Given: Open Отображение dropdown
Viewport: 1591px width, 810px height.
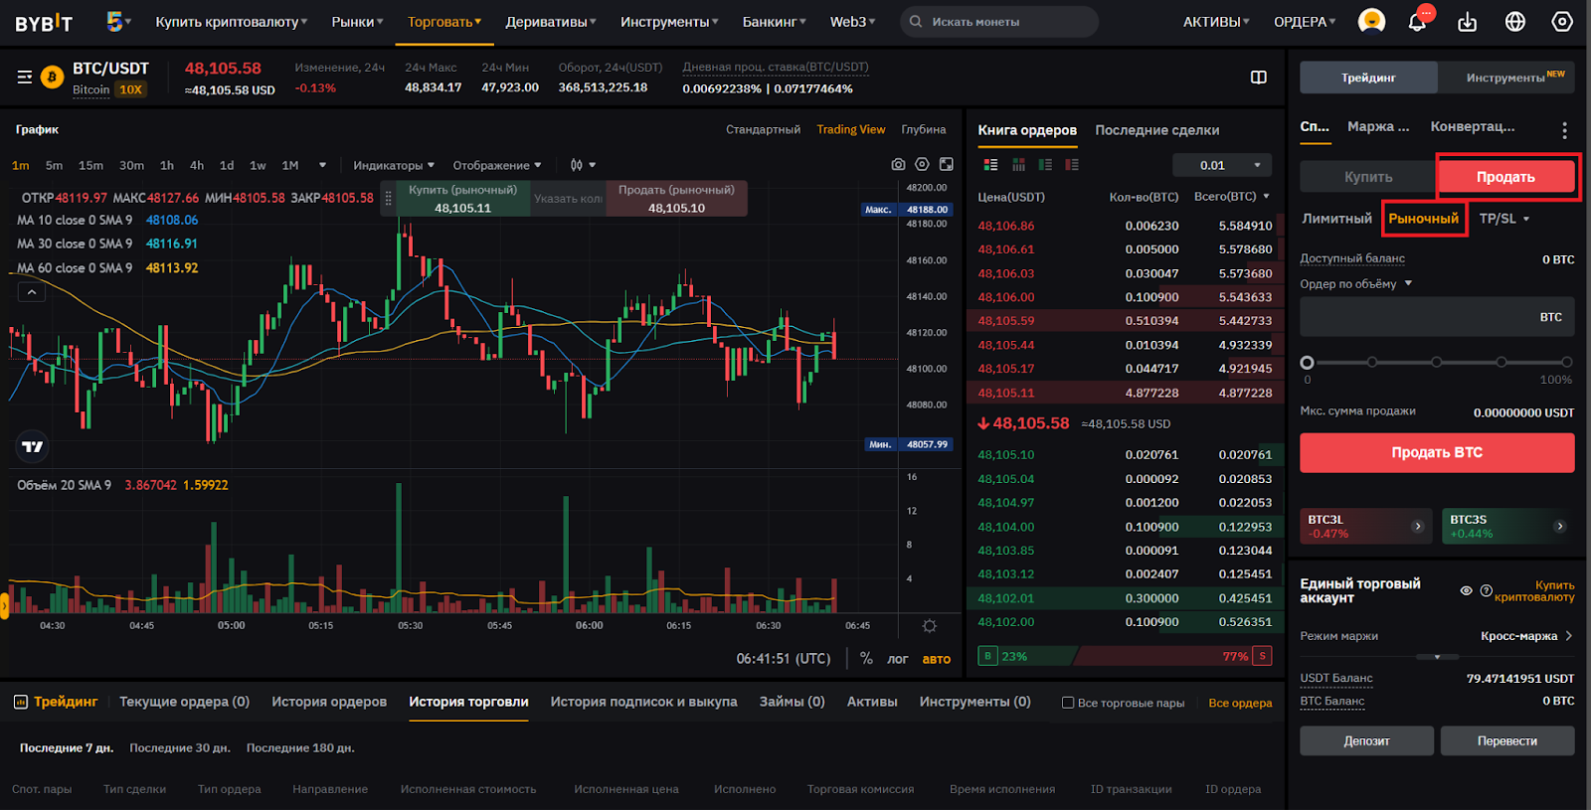Looking at the screenshot, I should (497, 165).
